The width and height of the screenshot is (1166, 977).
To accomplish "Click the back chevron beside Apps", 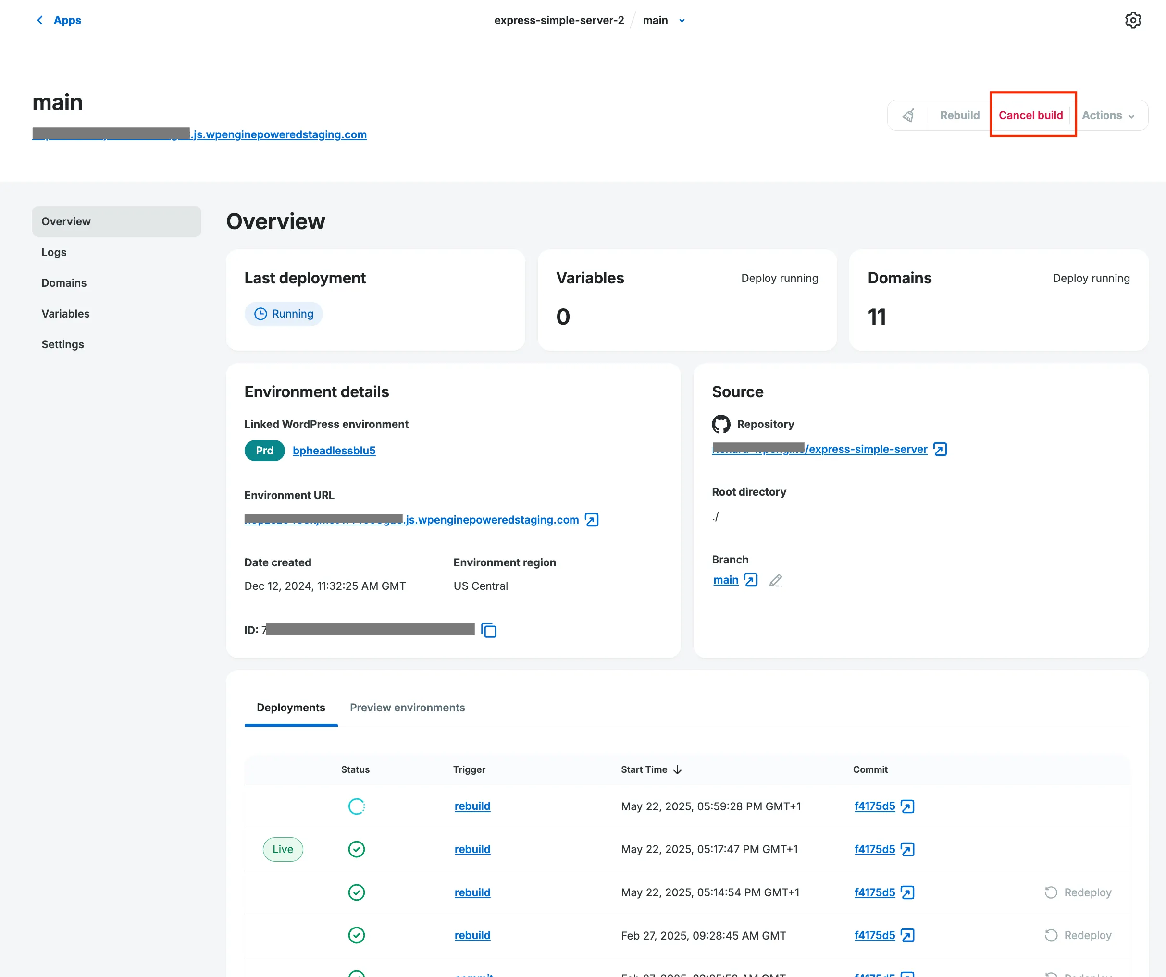I will (40, 21).
